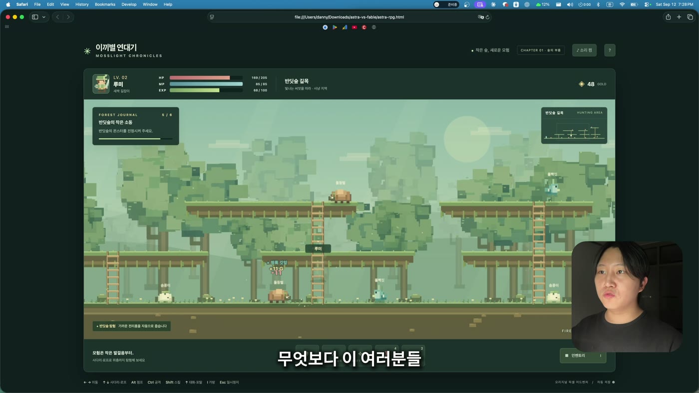Click the gold diamond icon
Viewport: 699px width, 393px height.
(581, 84)
